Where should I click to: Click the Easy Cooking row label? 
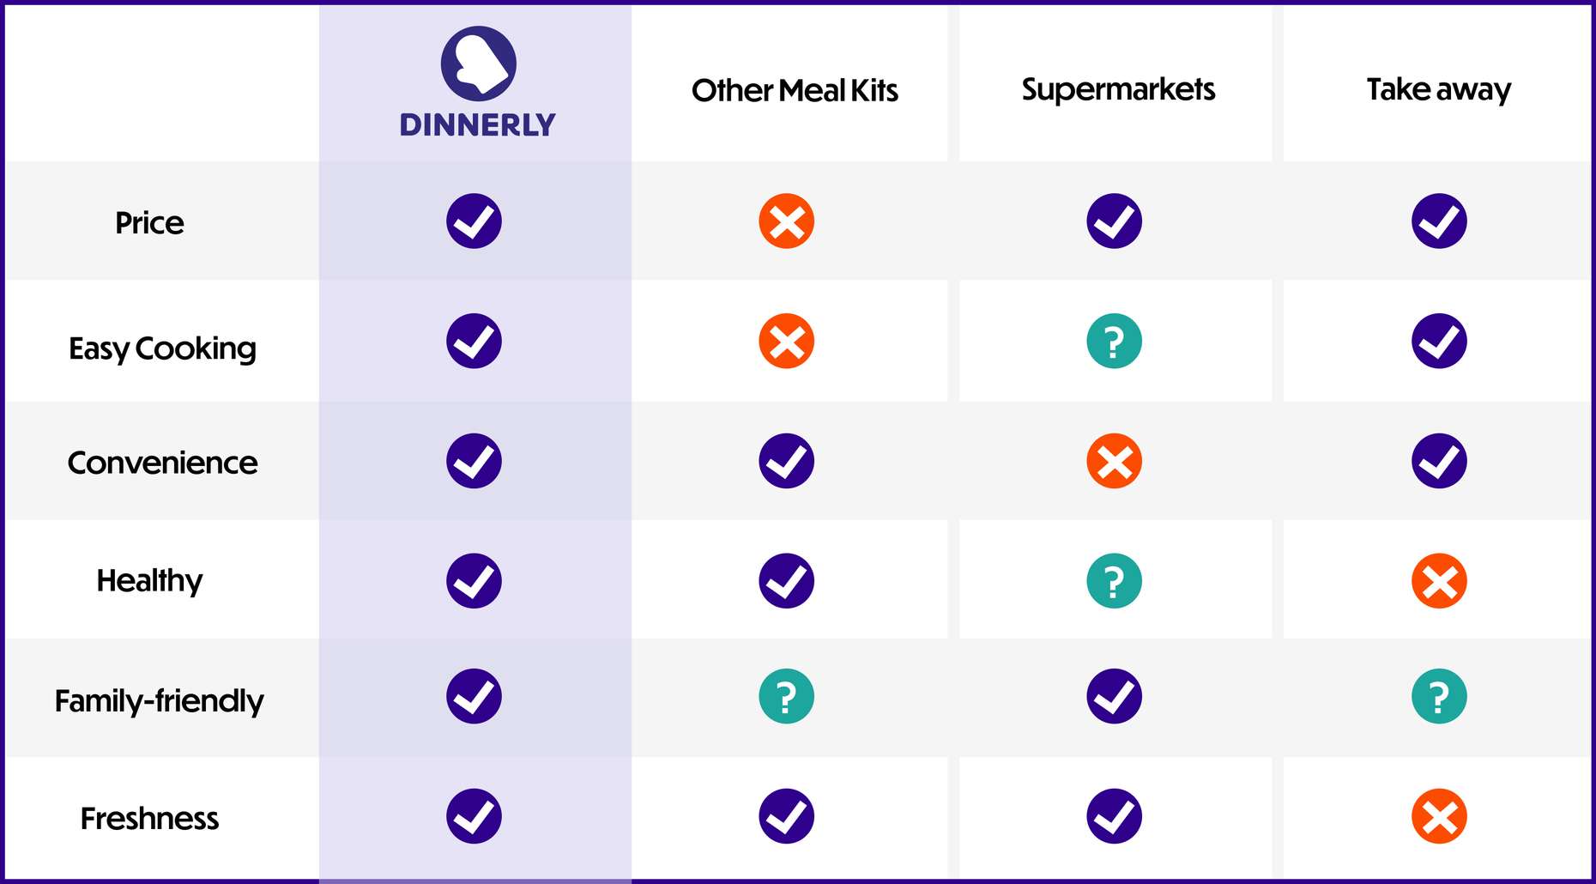tap(162, 348)
